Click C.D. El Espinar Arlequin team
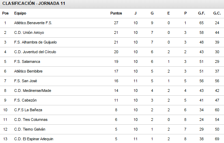This screenshot has height=143, width=224. coord(34,139)
